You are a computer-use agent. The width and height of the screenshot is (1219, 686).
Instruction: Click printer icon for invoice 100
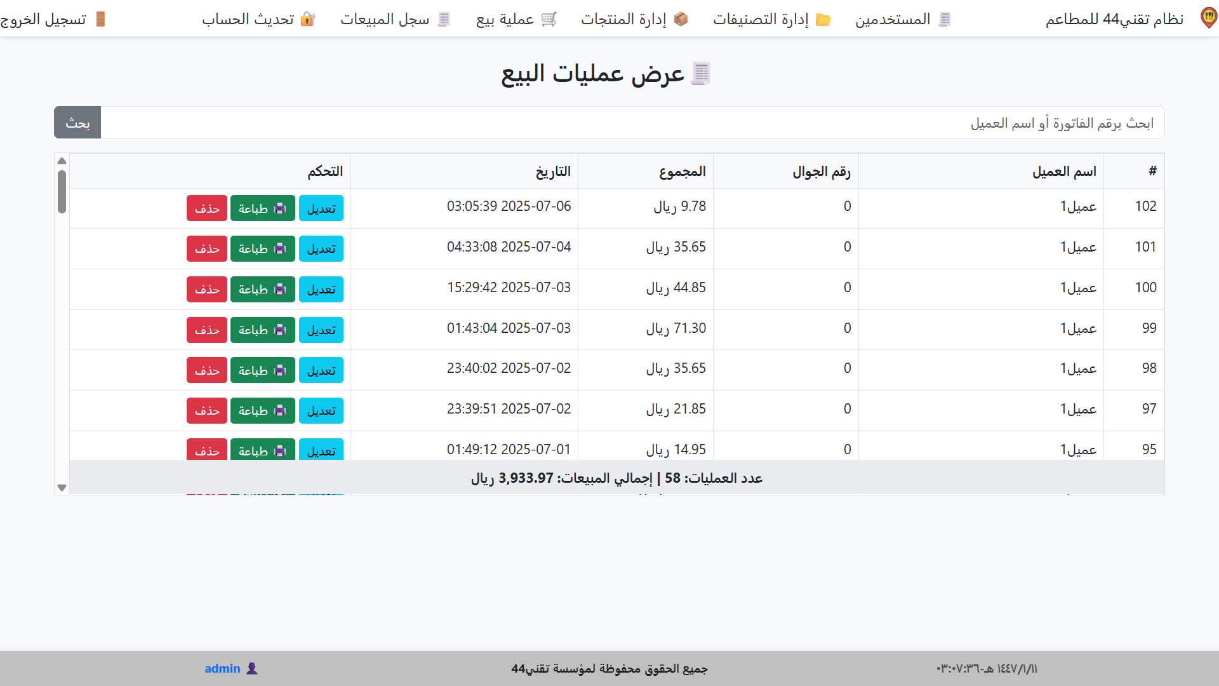click(x=280, y=290)
